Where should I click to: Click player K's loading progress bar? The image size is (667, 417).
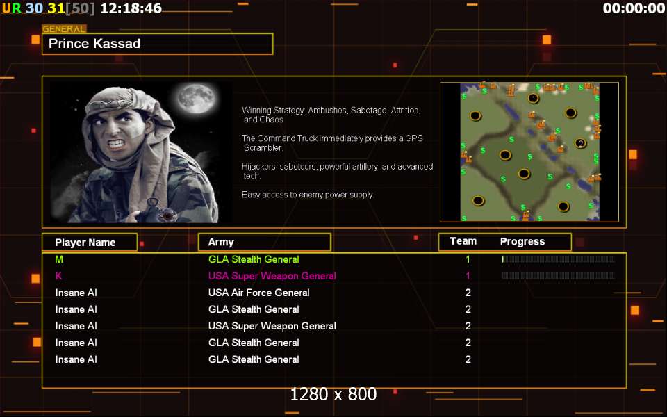coord(558,276)
